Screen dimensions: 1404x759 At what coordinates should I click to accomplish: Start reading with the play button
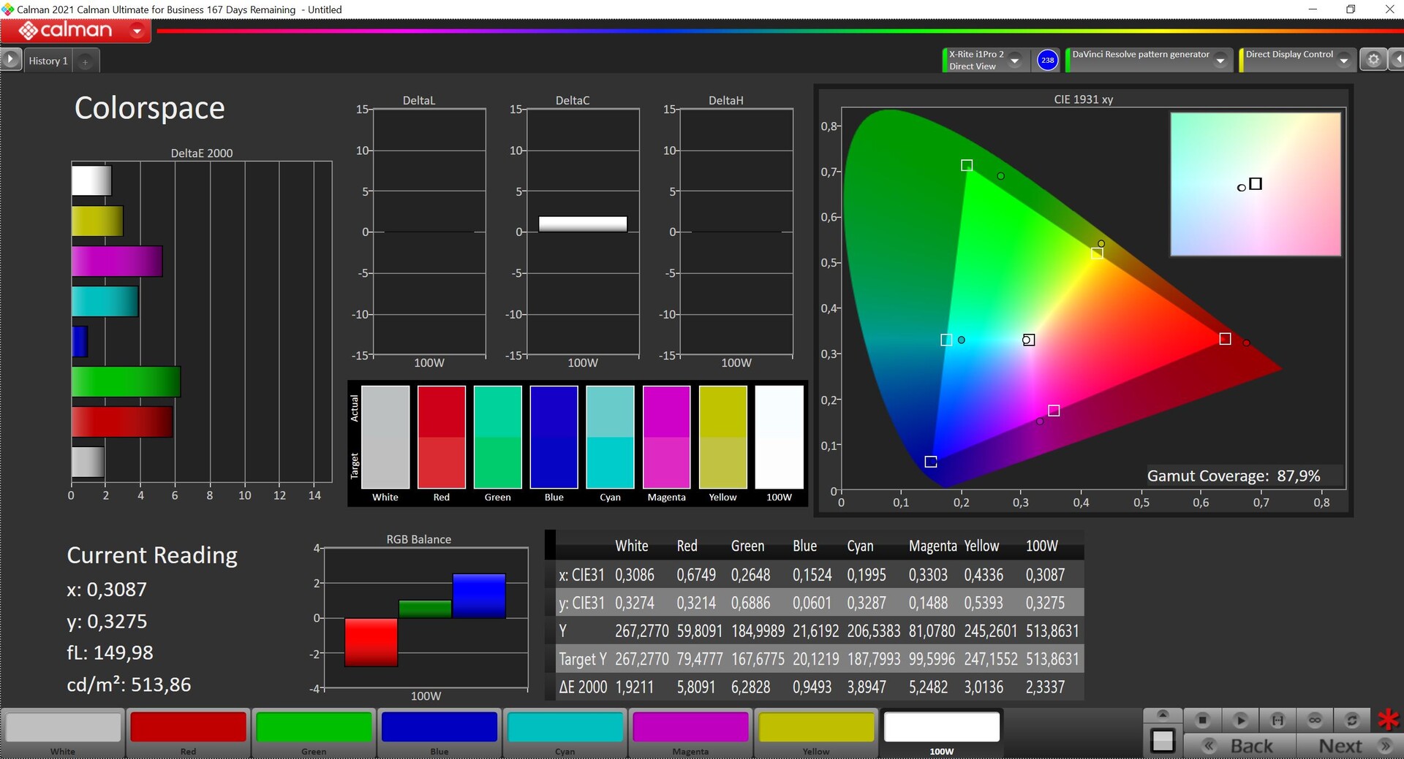1240,720
